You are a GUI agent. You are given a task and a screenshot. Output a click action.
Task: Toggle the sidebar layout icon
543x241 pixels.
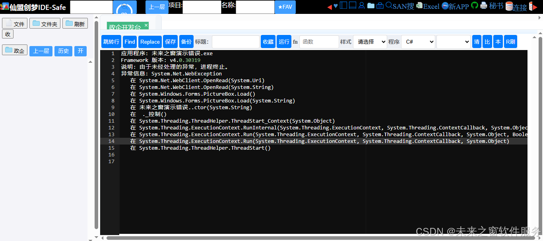[x=343, y=6]
